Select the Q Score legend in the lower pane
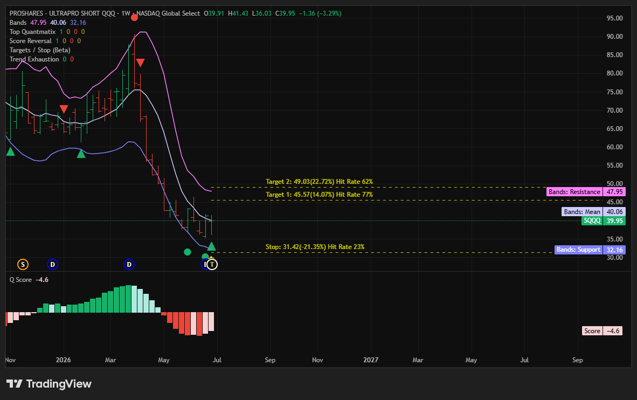 pos(20,280)
